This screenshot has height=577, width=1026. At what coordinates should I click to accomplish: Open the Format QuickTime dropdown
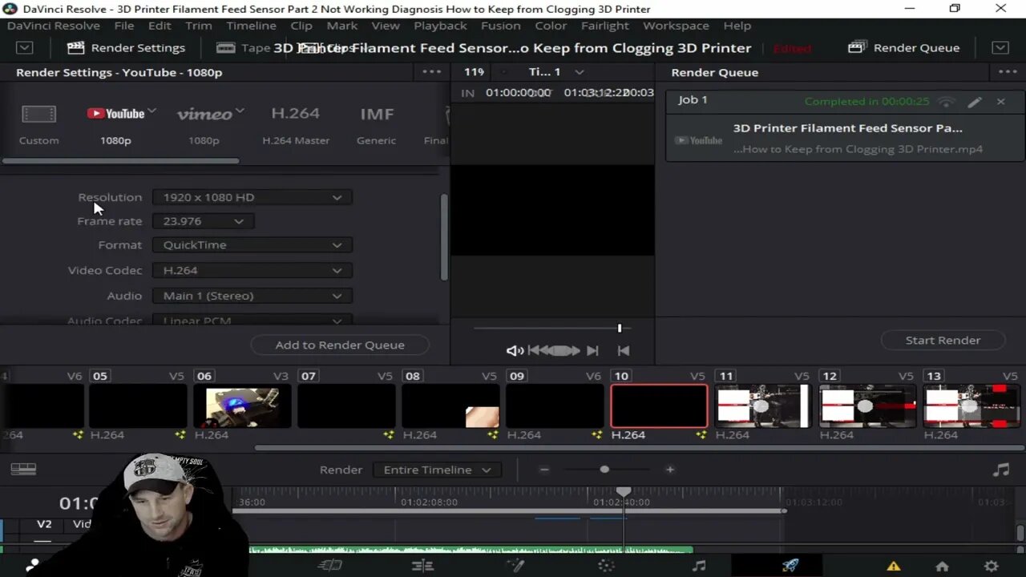[252, 245]
